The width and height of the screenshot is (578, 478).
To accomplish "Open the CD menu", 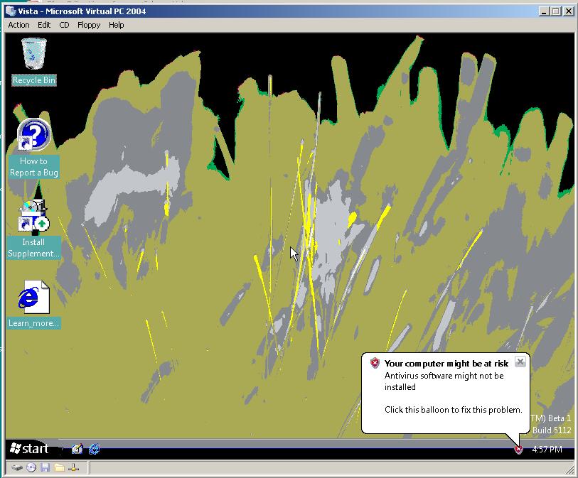I will [x=64, y=25].
